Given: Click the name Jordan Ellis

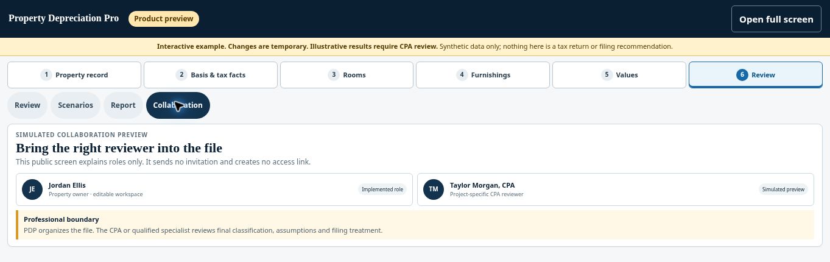Looking at the screenshot, I should click(67, 185).
